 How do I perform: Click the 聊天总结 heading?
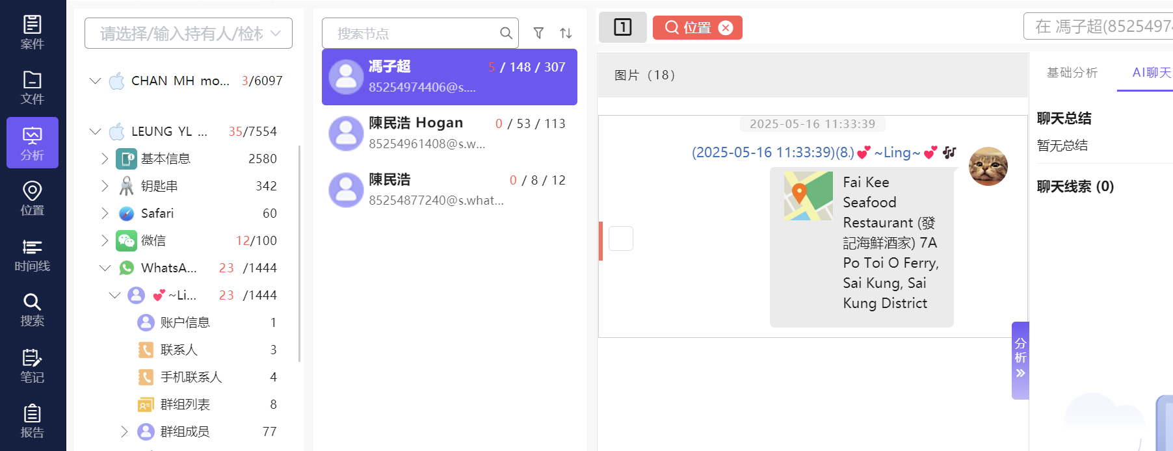click(1064, 118)
